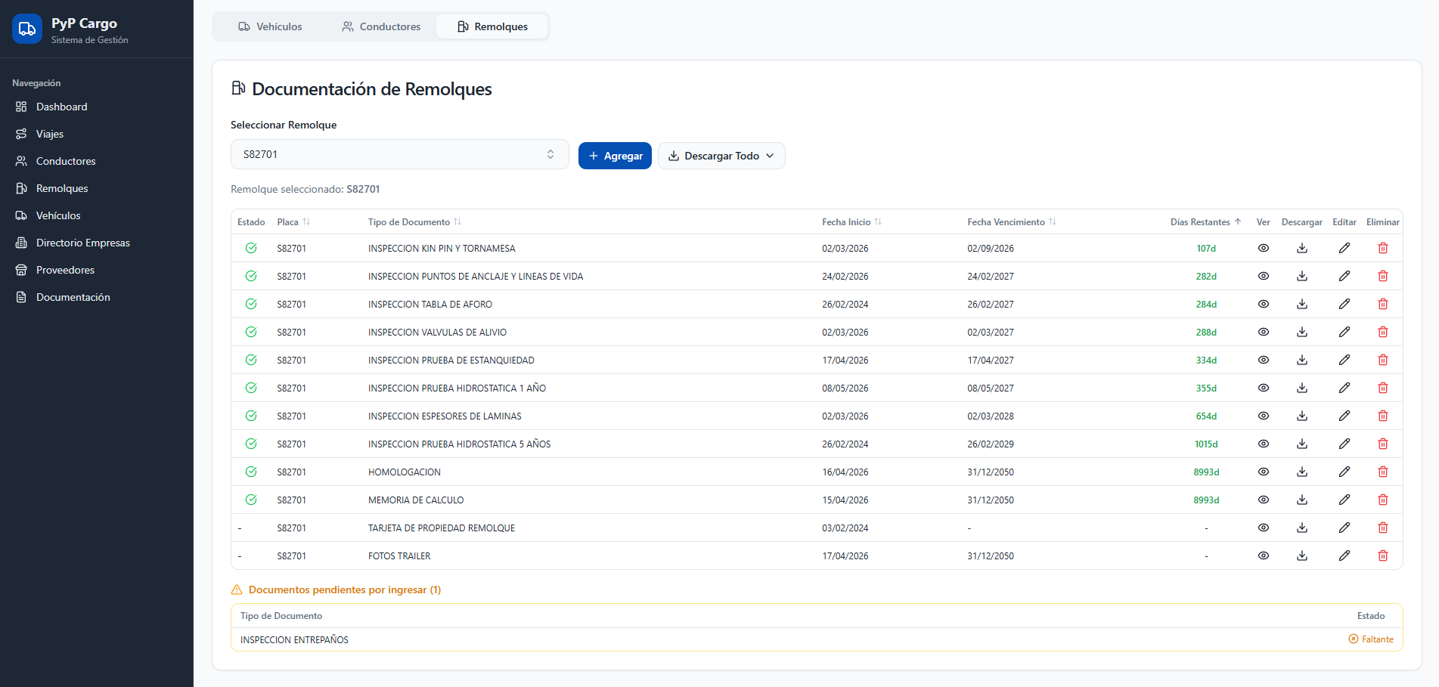Click the Agregar button

pos(615,156)
